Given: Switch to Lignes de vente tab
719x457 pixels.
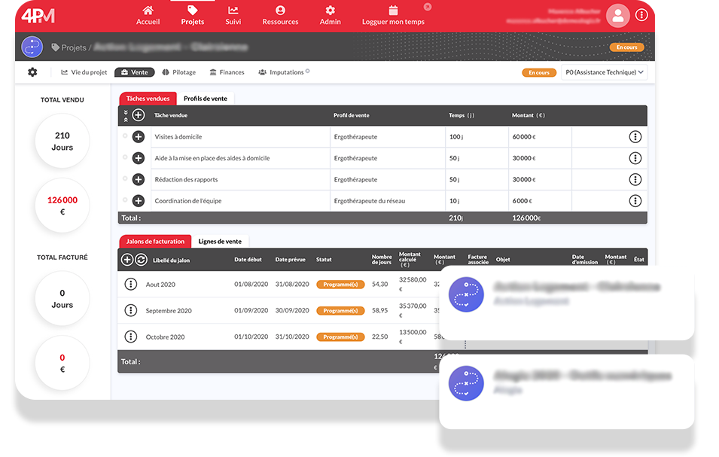Looking at the screenshot, I should click(x=220, y=242).
